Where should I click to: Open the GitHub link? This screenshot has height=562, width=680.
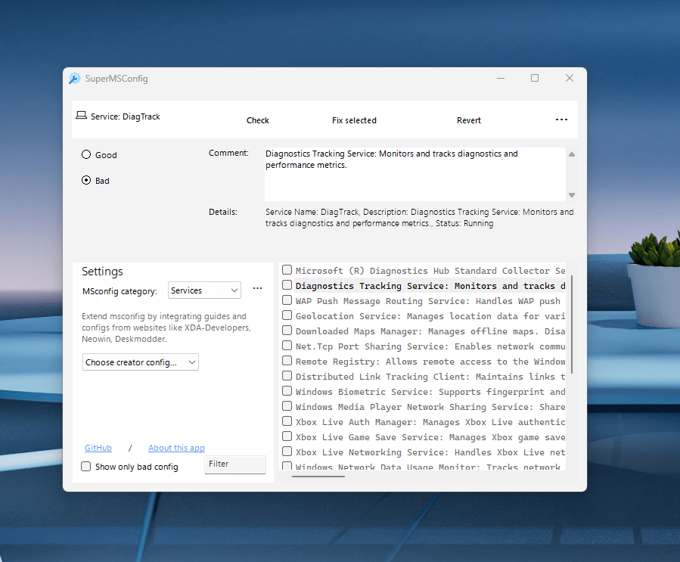pos(98,448)
